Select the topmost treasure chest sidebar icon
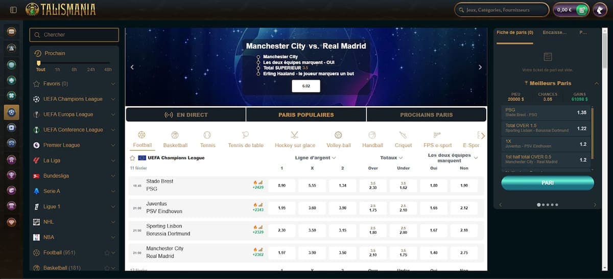This screenshot has height=279, width=613. click(11, 31)
